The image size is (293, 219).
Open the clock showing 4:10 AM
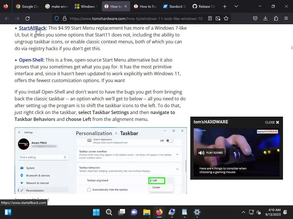point(273,212)
